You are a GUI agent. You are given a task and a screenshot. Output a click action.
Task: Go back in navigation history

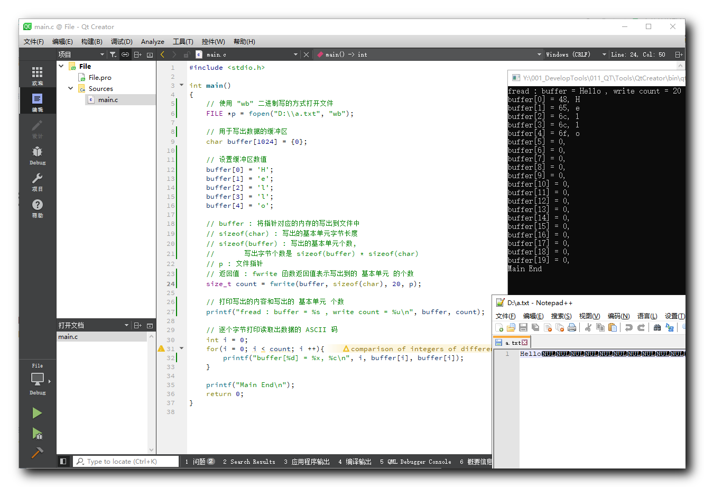coord(162,54)
